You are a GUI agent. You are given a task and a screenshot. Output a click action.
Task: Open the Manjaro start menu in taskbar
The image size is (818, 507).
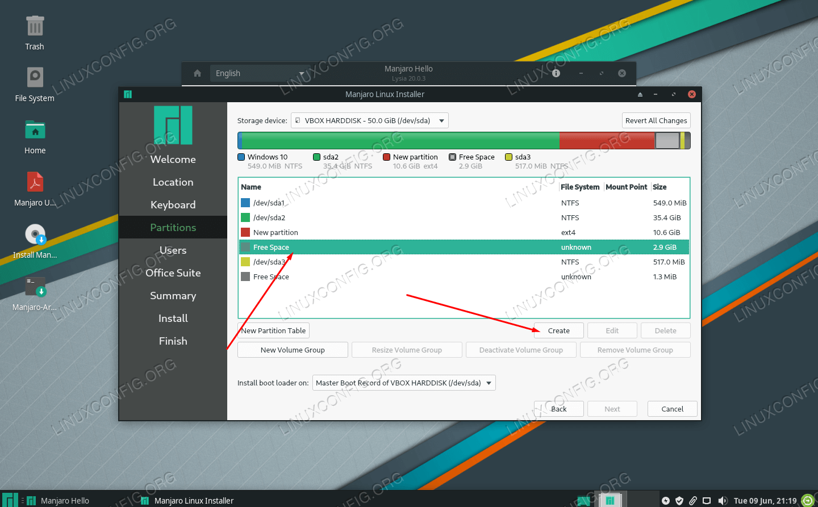click(10, 500)
